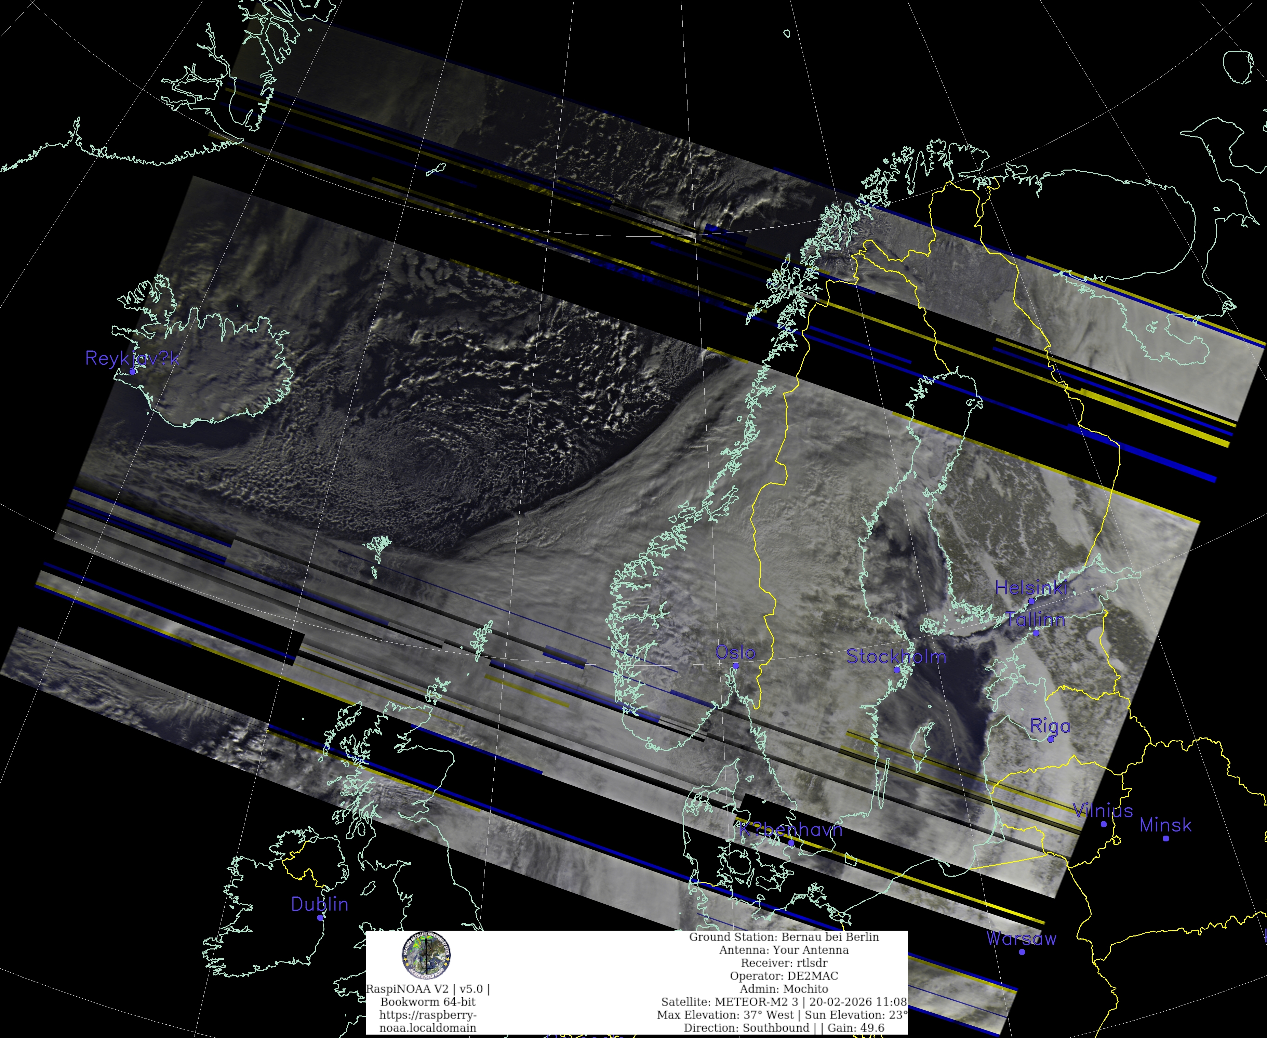Image resolution: width=1267 pixels, height=1038 pixels.
Task: Click the RaspiNOAA round logo emblem
Action: coord(426,956)
